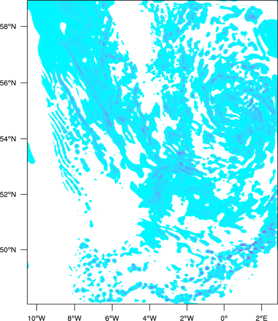278x321 pixels.
Task: Click the 58°N latitude label
Action: tap(8, 27)
